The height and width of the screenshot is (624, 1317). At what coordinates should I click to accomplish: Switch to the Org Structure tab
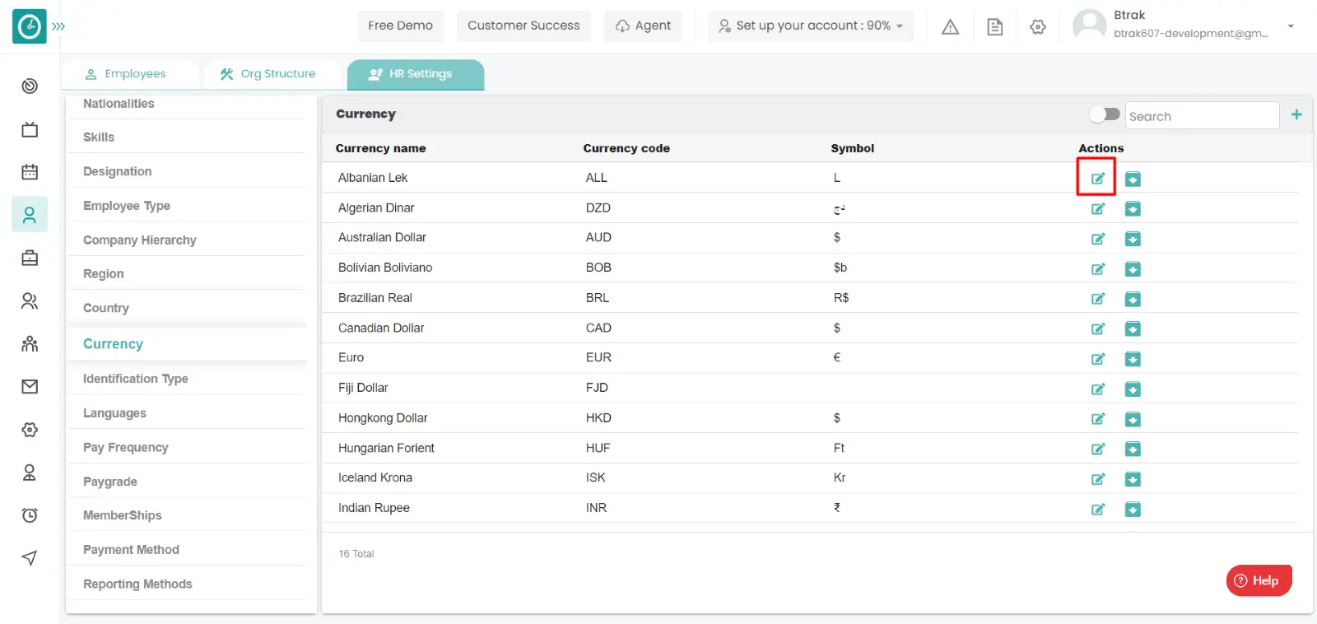pos(268,74)
